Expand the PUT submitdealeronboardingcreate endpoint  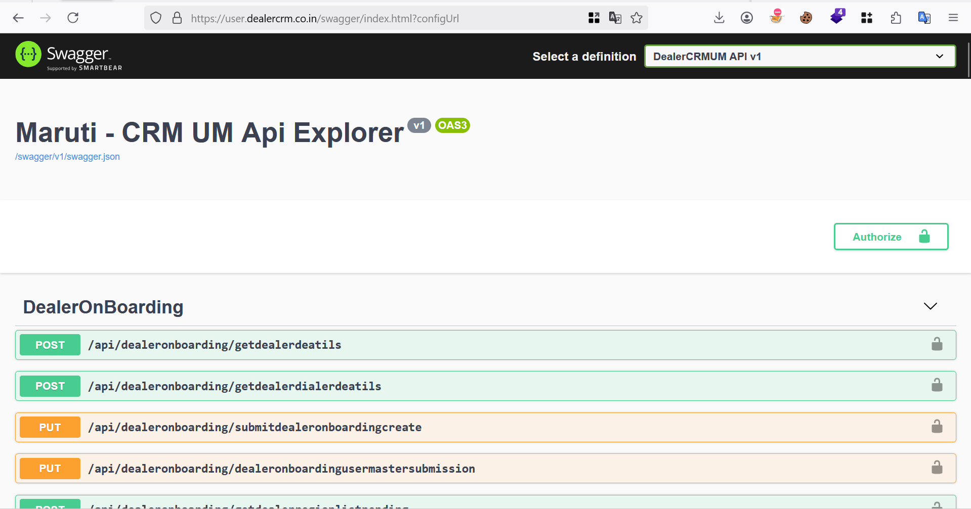(x=255, y=427)
